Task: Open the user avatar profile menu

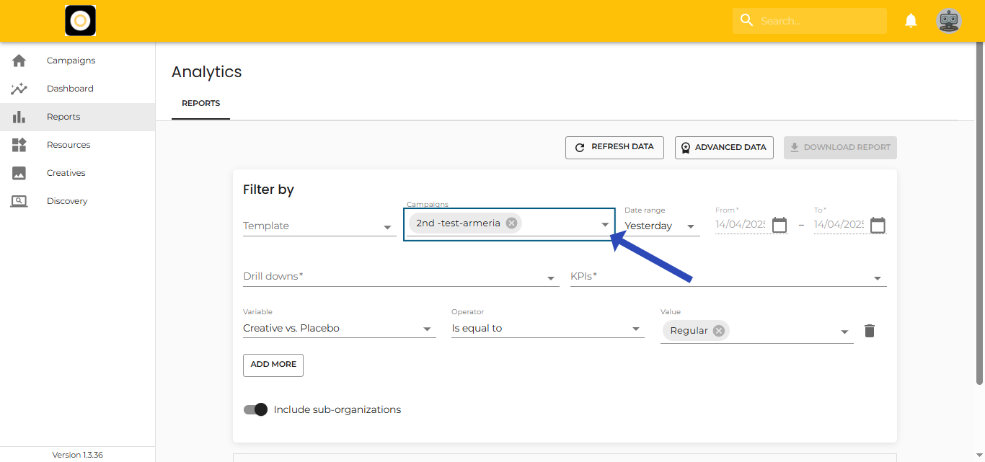Action: pyautogui.click(x=948, y=21)
